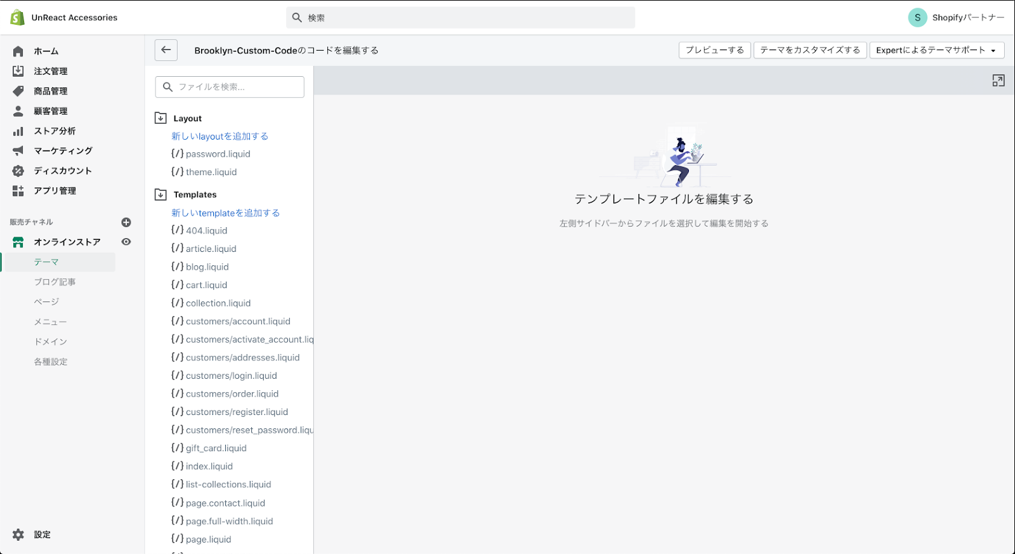This screenshot has width=1015, height=554.
Task: Open theme.liquid file
Action: pos(211,172)
